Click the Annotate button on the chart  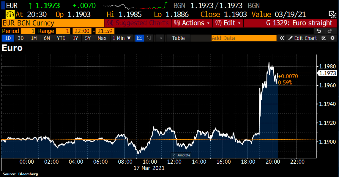pos(181,155)
